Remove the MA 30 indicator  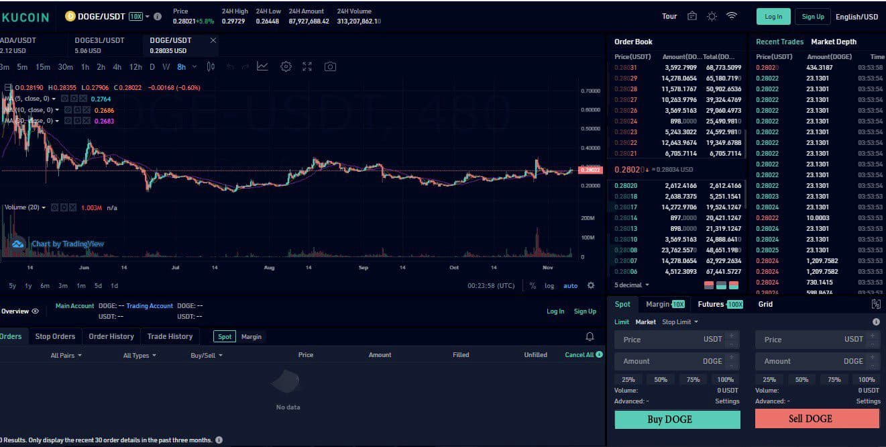click(x=87, y=121)
